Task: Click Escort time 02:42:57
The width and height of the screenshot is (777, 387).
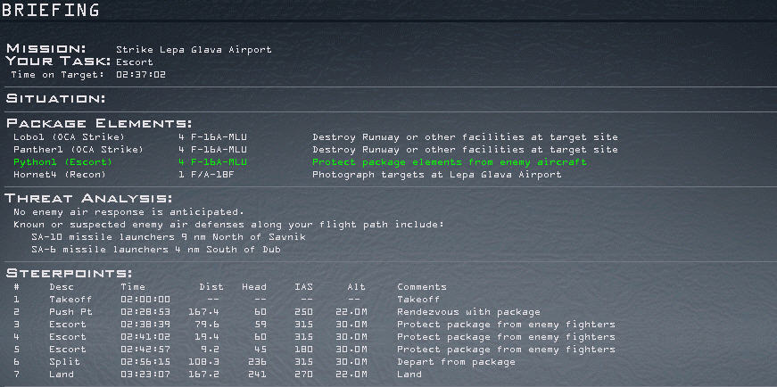Action: click(x=145, y=349)
